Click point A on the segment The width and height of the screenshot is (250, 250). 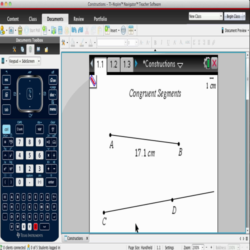click(110, 135)
